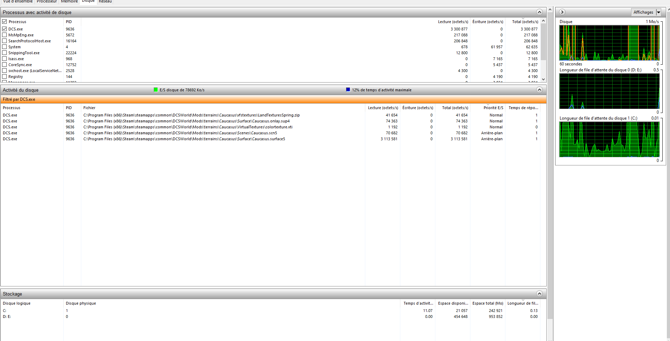This screenshot has width=670, height=341.
Task: Click the disque 0 (D: E:) queue graph
Action: [609, 91]
